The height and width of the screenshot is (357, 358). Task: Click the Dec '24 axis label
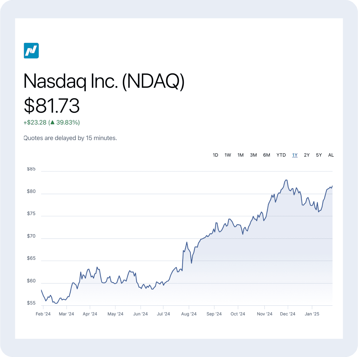(288, 314)
